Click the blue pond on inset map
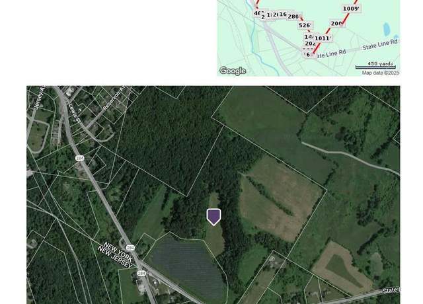 click(x=387, y=29)
